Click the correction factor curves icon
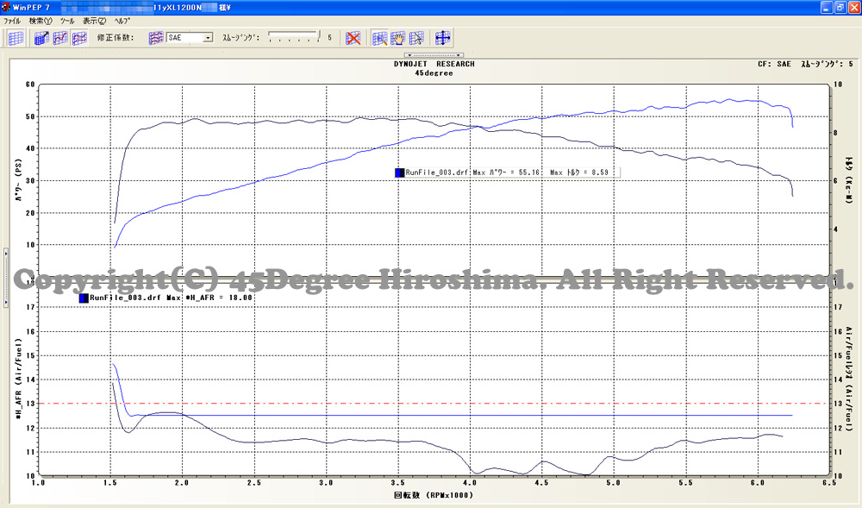The image size is (862, 508). [156, 38]
